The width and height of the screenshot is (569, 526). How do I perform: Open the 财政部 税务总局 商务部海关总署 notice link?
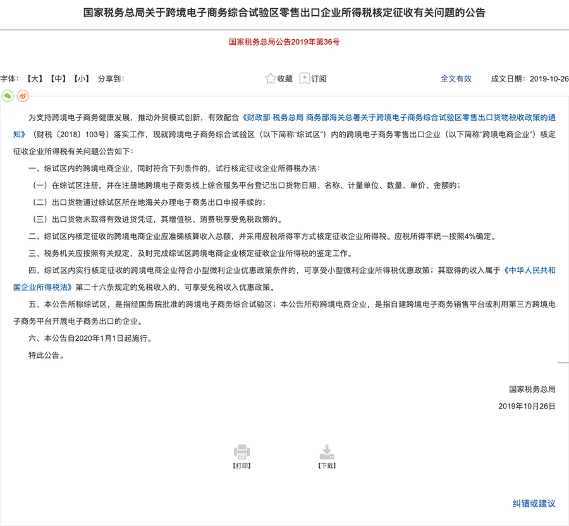(398, 118)
